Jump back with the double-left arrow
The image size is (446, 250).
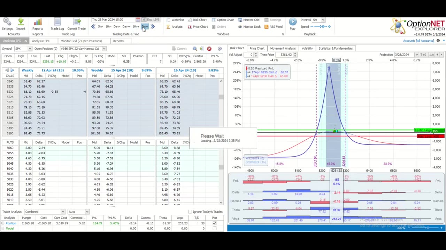coord(93,27)
